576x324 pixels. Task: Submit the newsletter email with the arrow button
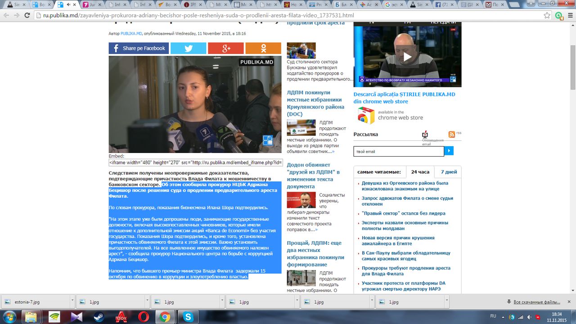click(449, 151)
